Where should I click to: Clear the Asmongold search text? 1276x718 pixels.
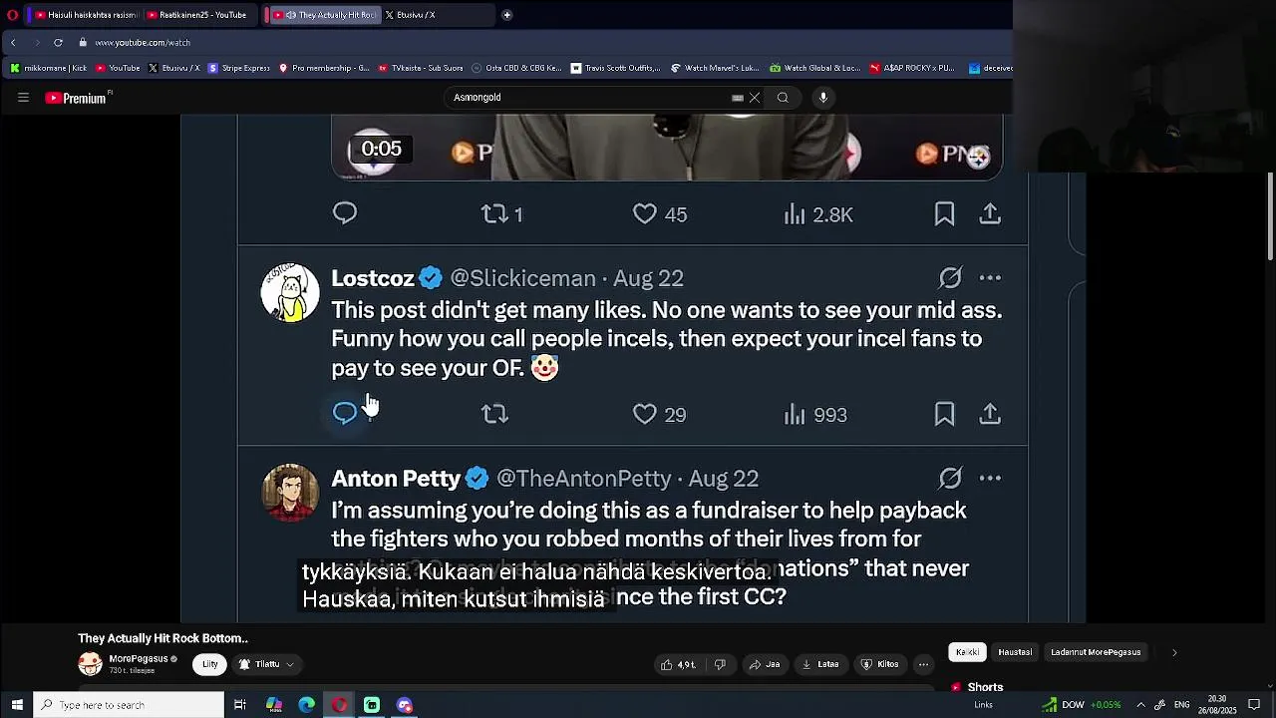click(755, 98)
